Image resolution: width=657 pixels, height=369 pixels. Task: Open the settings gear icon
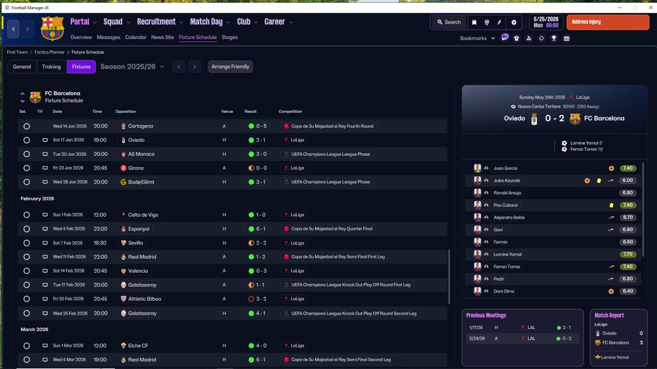(x=514, y=22)
